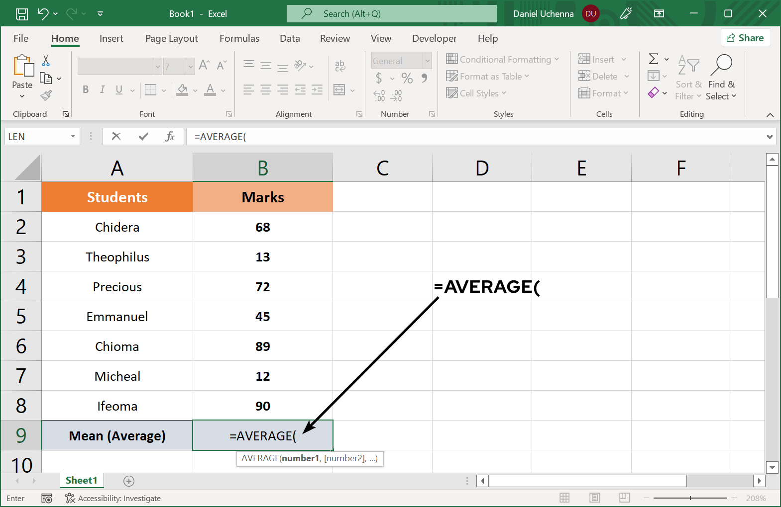Click the Undo arrow icon
Image resolution: width=781 pixels, height=507 pixels.
[43, 14]
